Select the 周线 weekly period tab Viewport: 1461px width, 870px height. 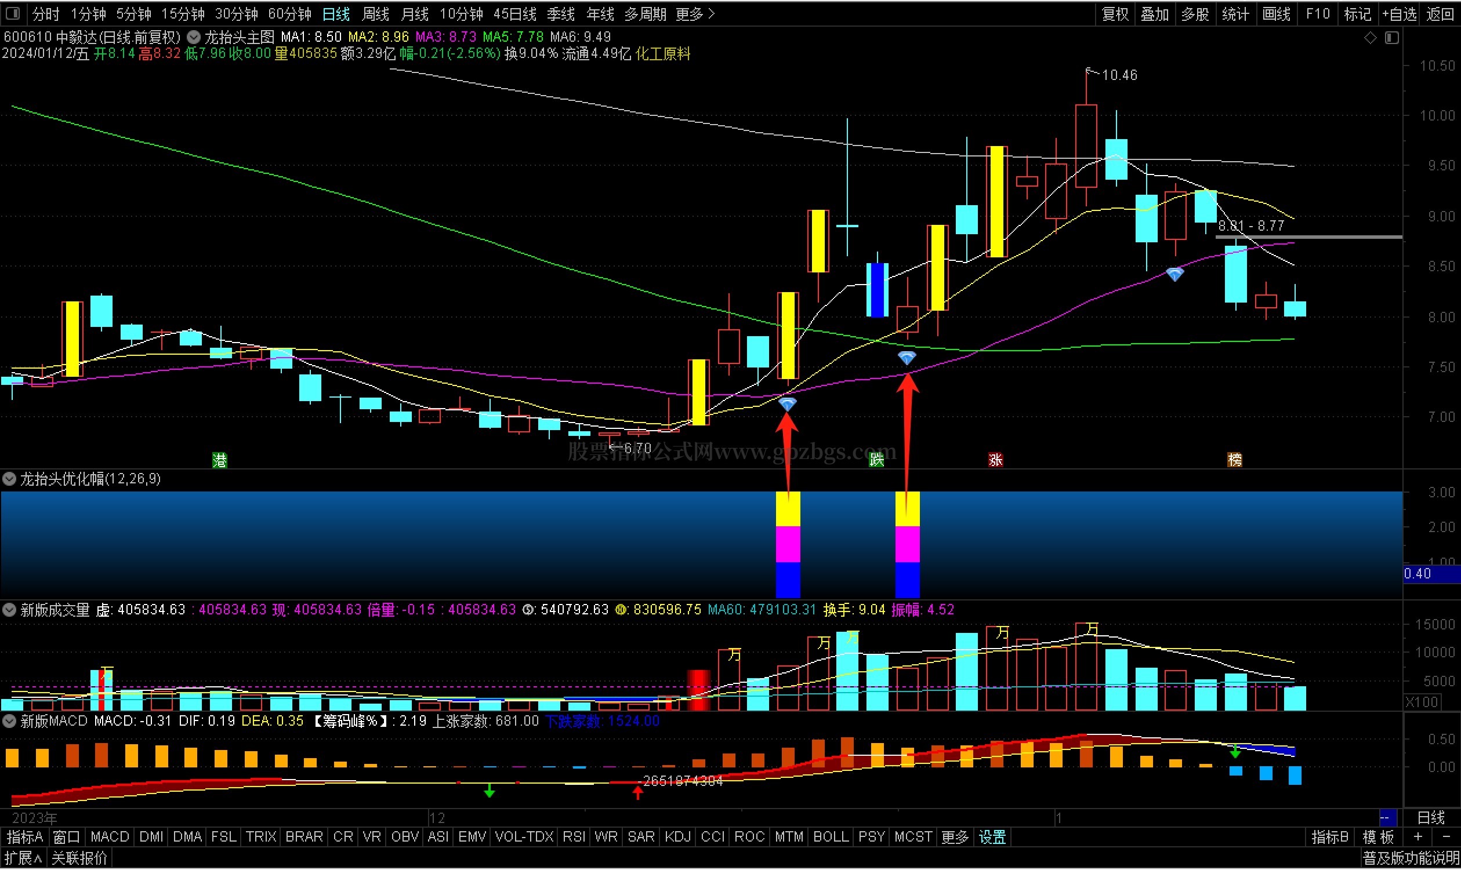tap(375, 13)
